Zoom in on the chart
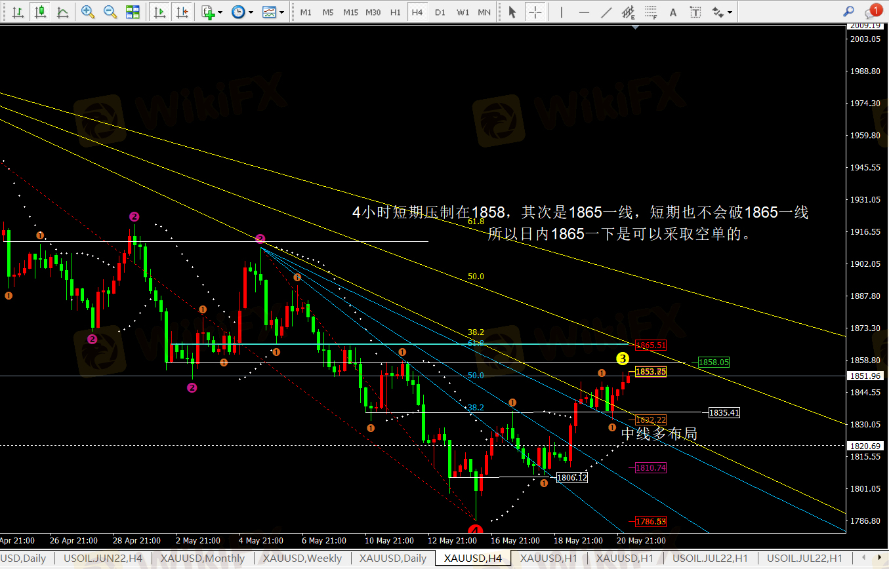The width and height of the screenshot is (889, 569). (87, 12)
